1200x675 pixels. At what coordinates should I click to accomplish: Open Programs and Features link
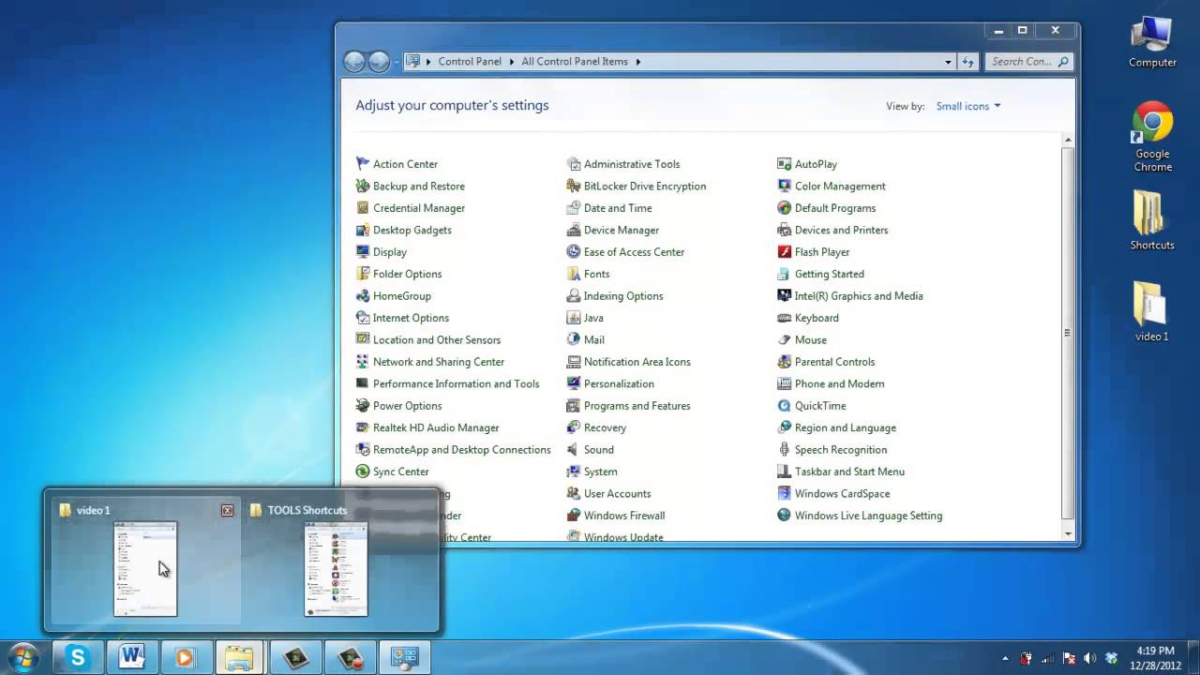637,406
